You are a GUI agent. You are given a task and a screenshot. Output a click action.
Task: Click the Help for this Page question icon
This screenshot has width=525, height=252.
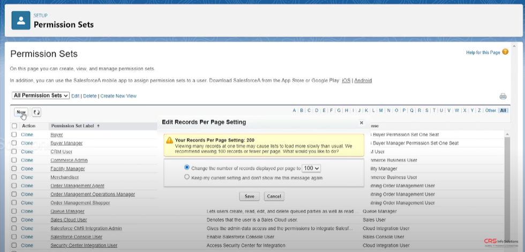[x=505, y=52]
